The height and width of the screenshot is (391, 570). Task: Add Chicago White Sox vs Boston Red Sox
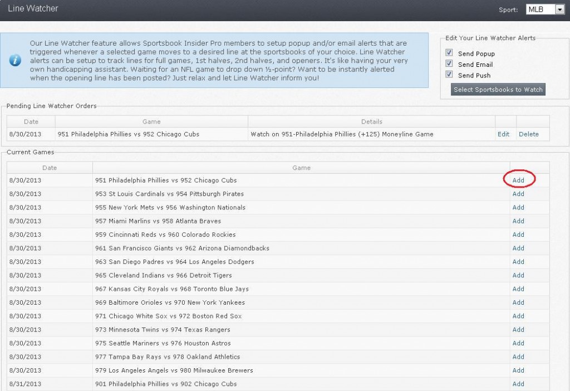tap(518, 316)
